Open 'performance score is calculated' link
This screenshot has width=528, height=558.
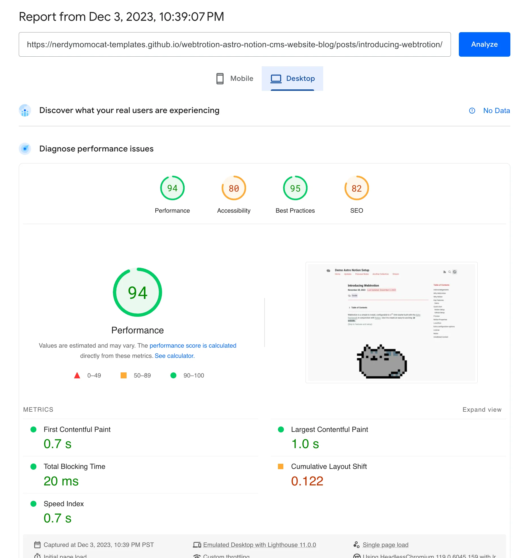pyautogui.click(x=193, y=346)
